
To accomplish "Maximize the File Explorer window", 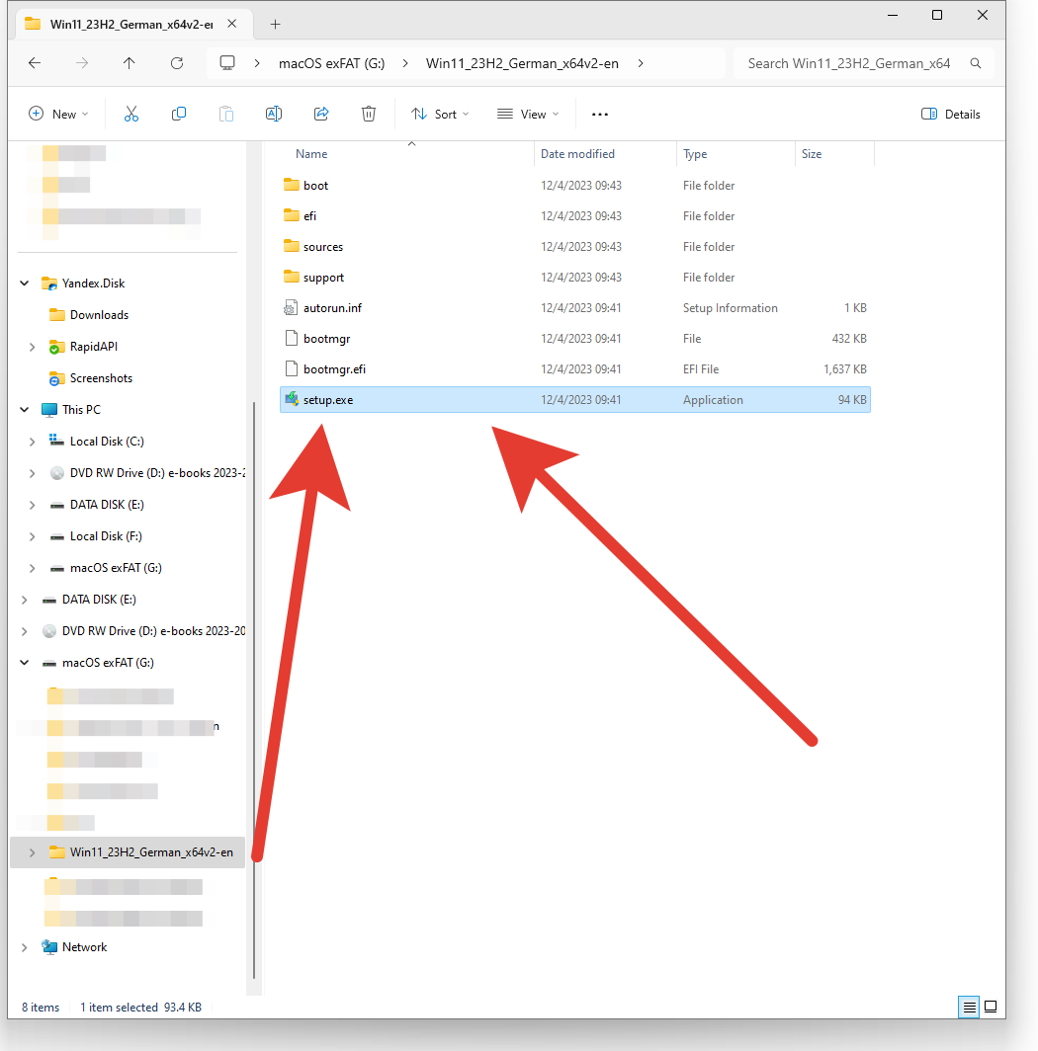I will coord(937,15).
